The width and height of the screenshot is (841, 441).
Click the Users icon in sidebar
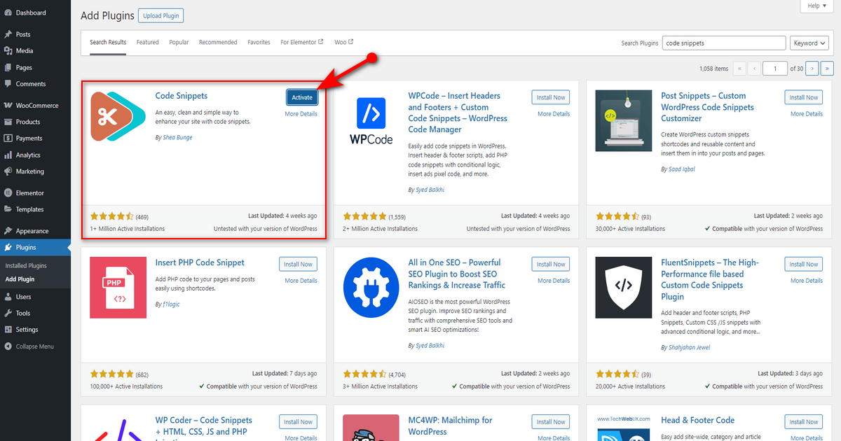[8, 297]
